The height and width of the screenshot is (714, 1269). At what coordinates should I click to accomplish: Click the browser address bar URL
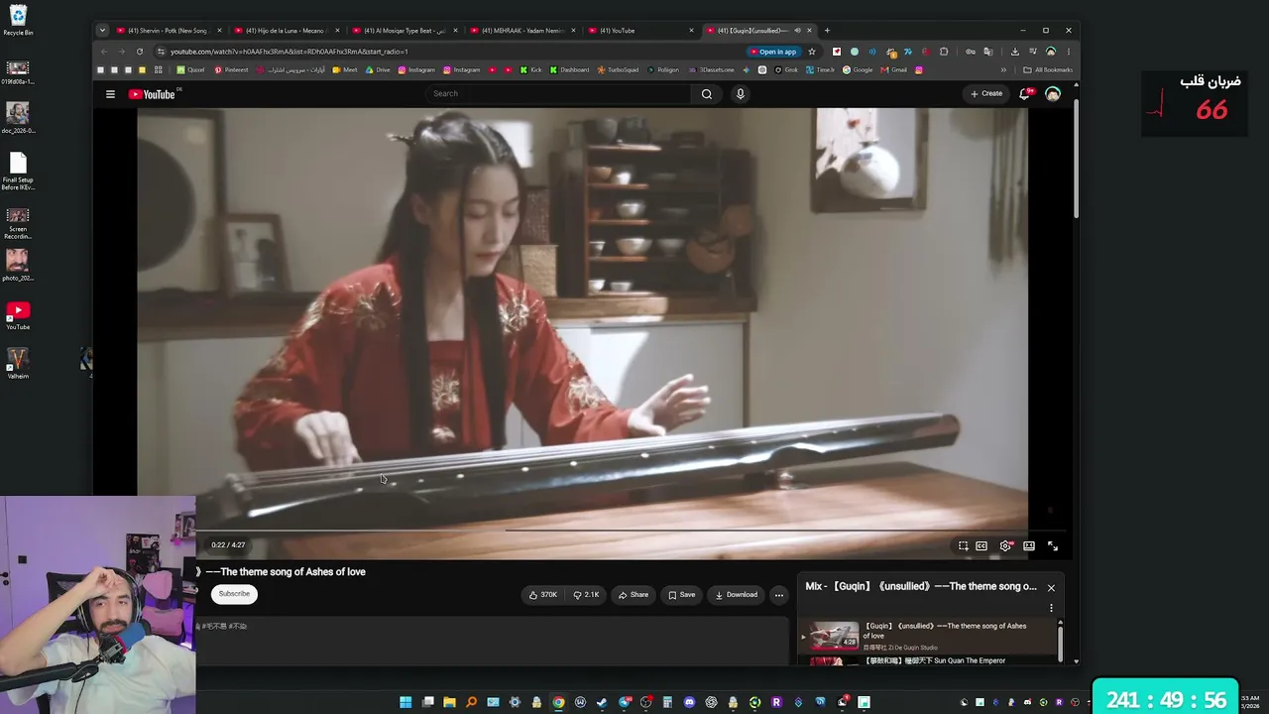click(288, 52)
